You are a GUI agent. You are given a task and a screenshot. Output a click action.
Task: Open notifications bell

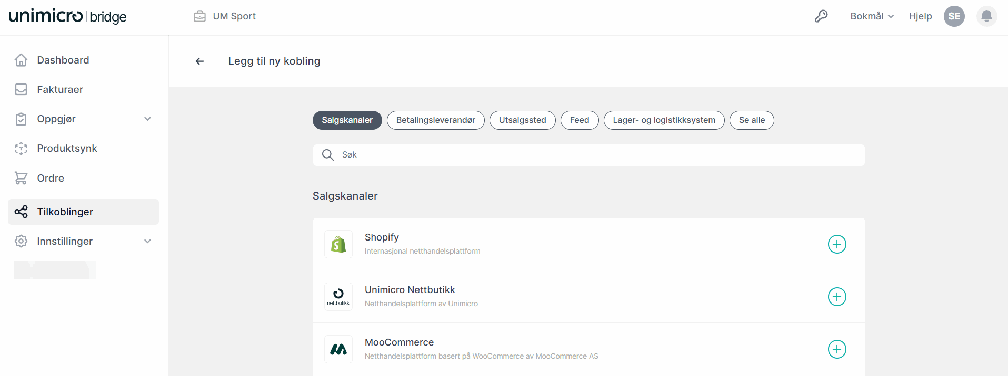click(x=986, y=16)
